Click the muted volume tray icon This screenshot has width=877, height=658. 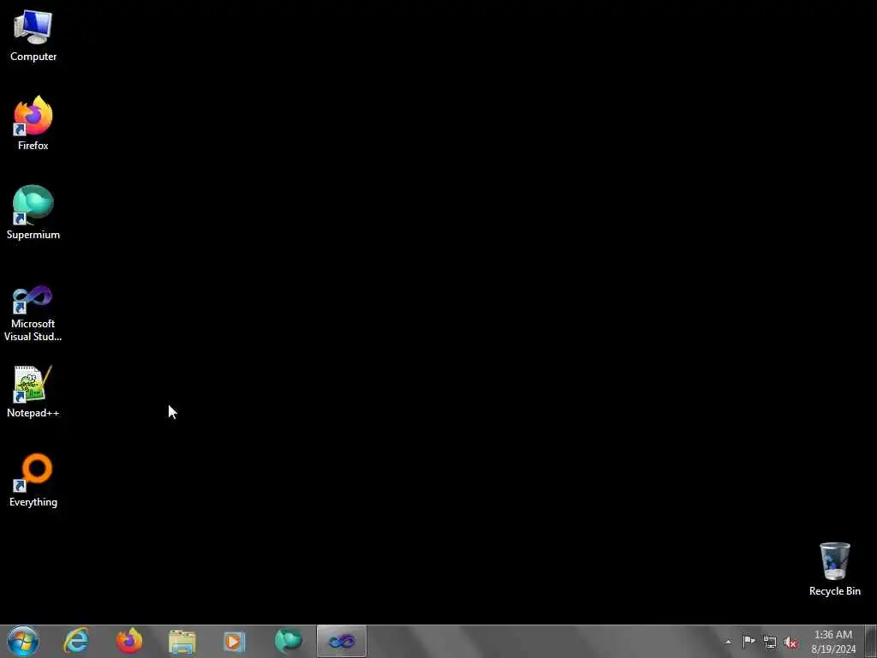790,643
